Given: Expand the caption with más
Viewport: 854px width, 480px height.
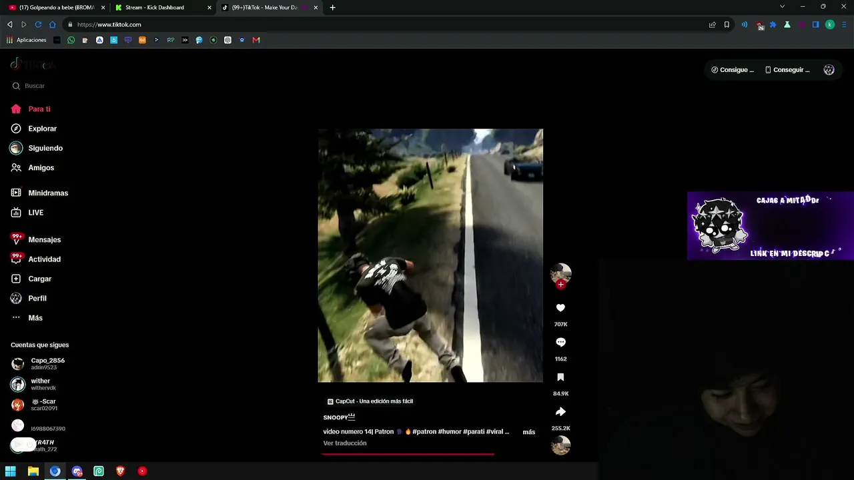Looking at the screenshot, I should (x=528, y=432).
